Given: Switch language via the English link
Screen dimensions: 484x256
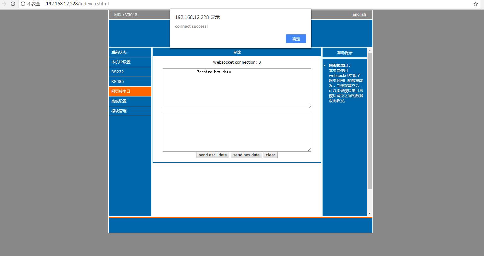Looking at the screenshot, I should pos(359,15).
